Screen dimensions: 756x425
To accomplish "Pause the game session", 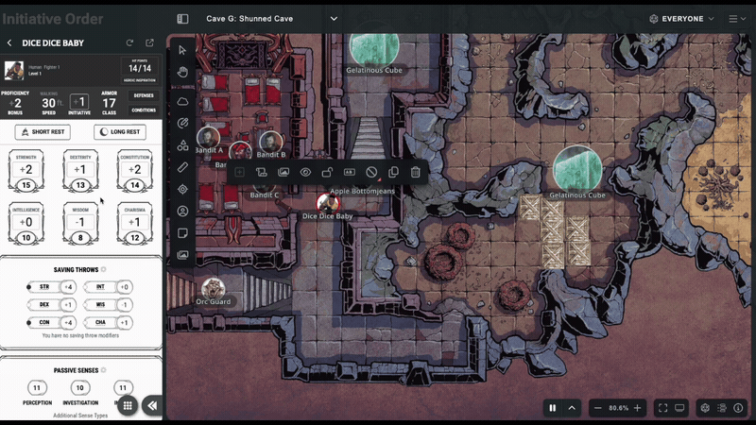I will tap(553, 408).
